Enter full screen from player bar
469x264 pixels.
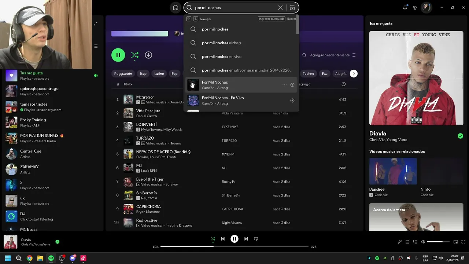pyautogui.click(x=464, y=242)
